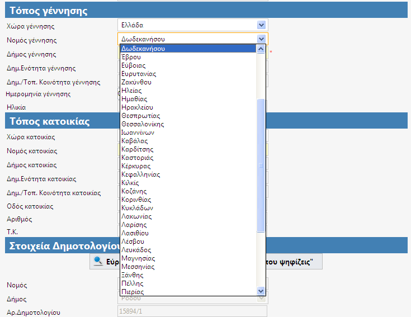Pick Καβάλας option
Image resolution: width=411 pixels, height=317 pixels.
pyautogui.click(x=188, y=141)
